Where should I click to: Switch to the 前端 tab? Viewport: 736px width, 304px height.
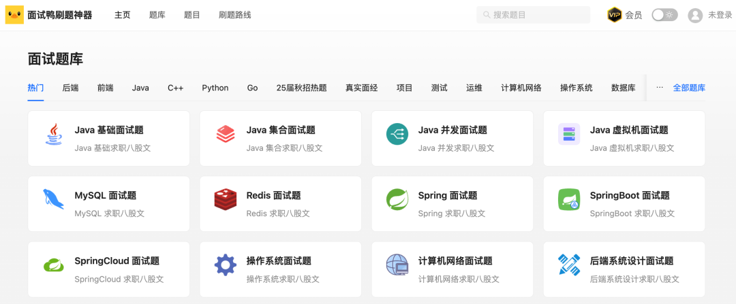[x=105, y=88]
